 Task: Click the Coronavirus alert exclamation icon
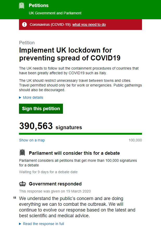24,24
